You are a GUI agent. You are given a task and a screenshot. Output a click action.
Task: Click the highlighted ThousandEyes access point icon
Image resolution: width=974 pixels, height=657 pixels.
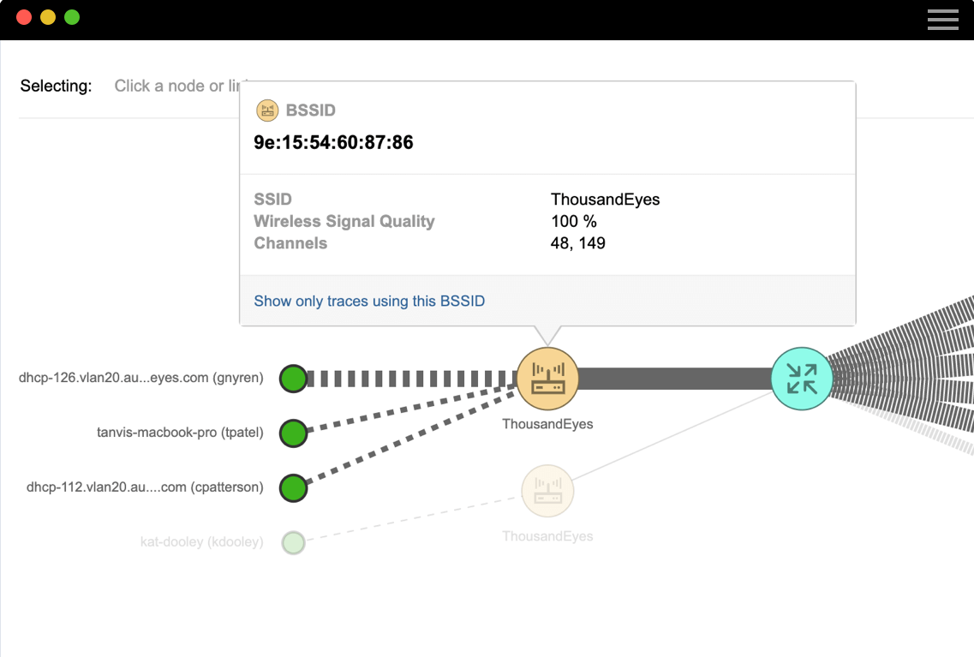tap(547, 378)
